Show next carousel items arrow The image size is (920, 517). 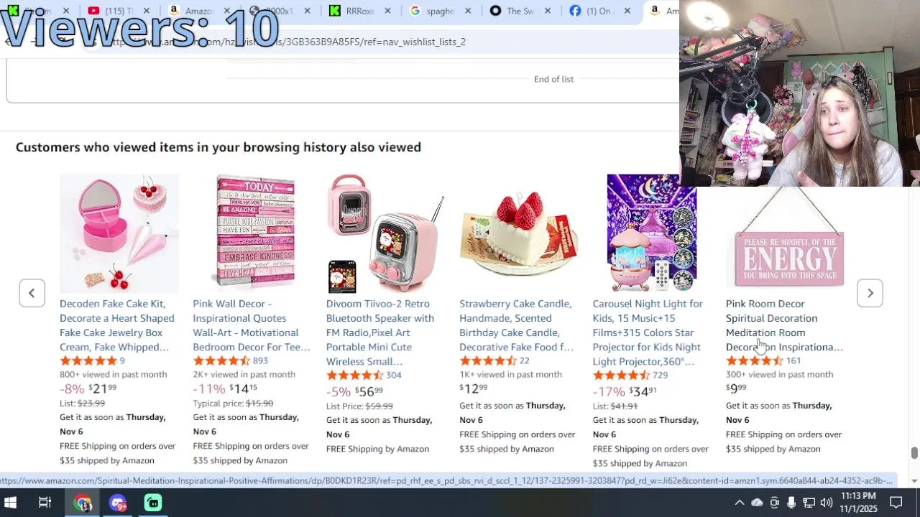(870, 293)
